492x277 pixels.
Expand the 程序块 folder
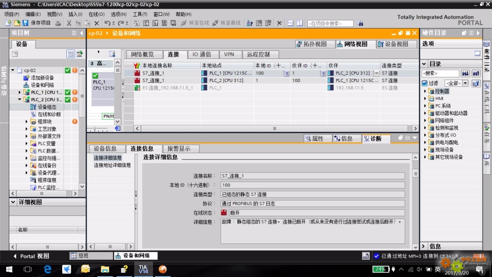(27, 122)
